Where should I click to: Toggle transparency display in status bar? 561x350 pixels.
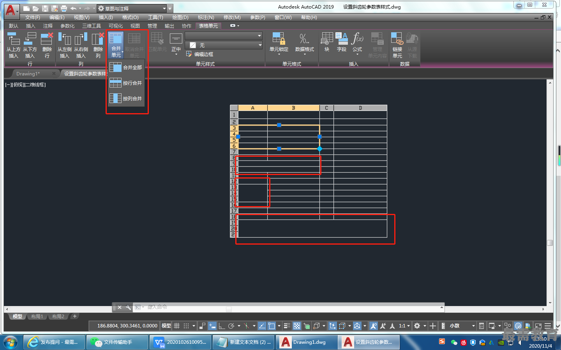297,326
